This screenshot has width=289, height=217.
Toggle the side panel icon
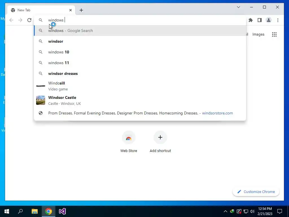(260, 20)
